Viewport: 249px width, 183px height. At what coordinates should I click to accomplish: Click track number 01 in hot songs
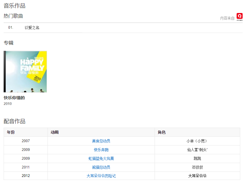[x=11, y=28]
